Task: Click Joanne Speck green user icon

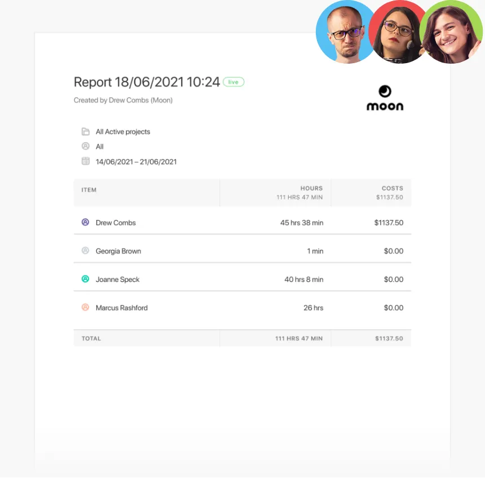Action: pyautogui.click(x=85, y=279)
